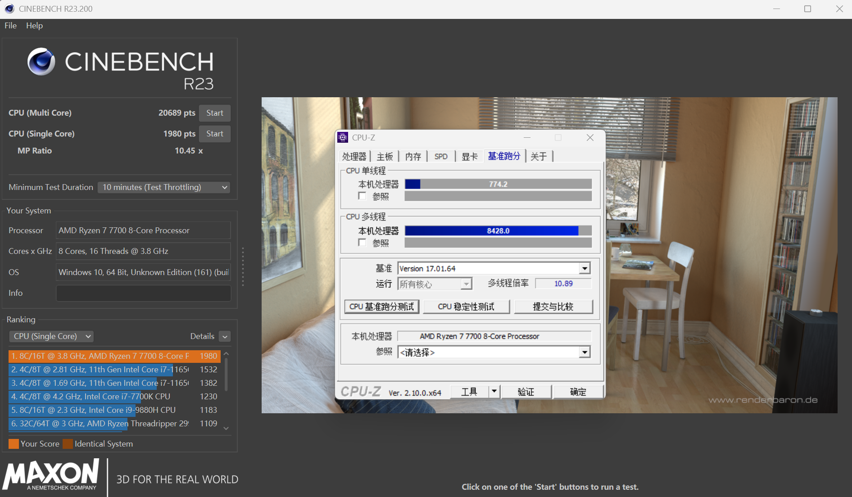Click the CPU 稳定性测试 button
852x497 pixels.
pyautogui.click(x=466, y=307)
